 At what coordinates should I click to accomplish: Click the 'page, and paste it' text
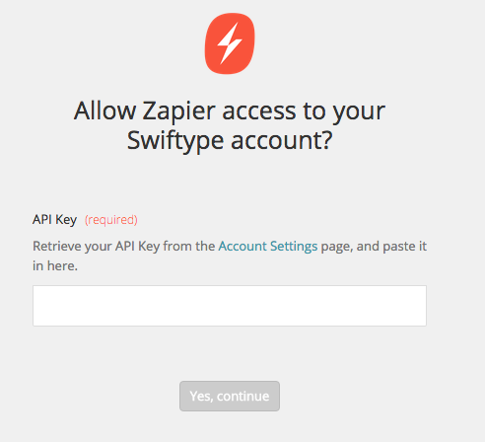coord(374,247)
